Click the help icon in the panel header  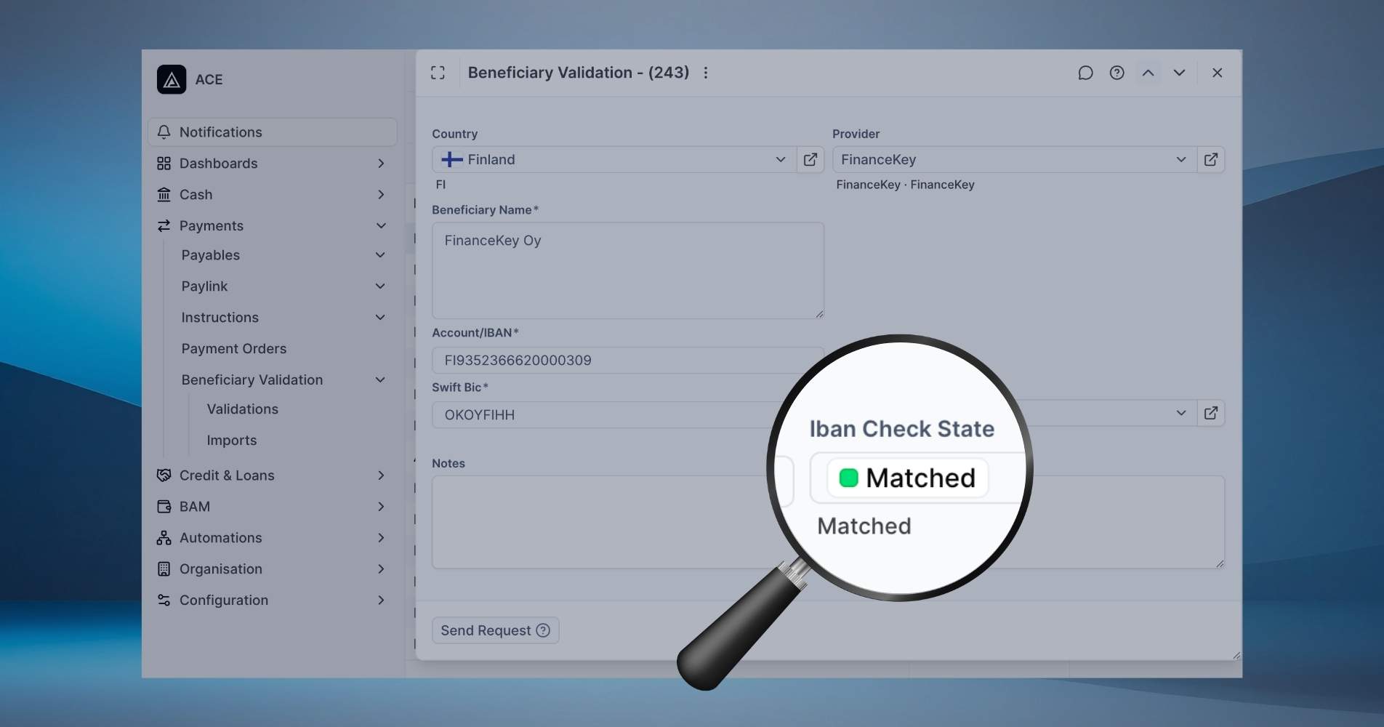[1117, 73]
